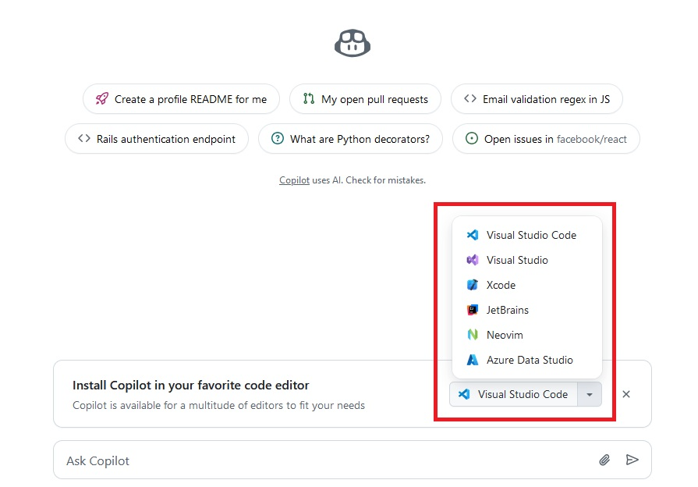This screenshot has height=487, width=698.
Task: Click 'Email validation regex in JS' suggestion
Action: tap(537, 99)
